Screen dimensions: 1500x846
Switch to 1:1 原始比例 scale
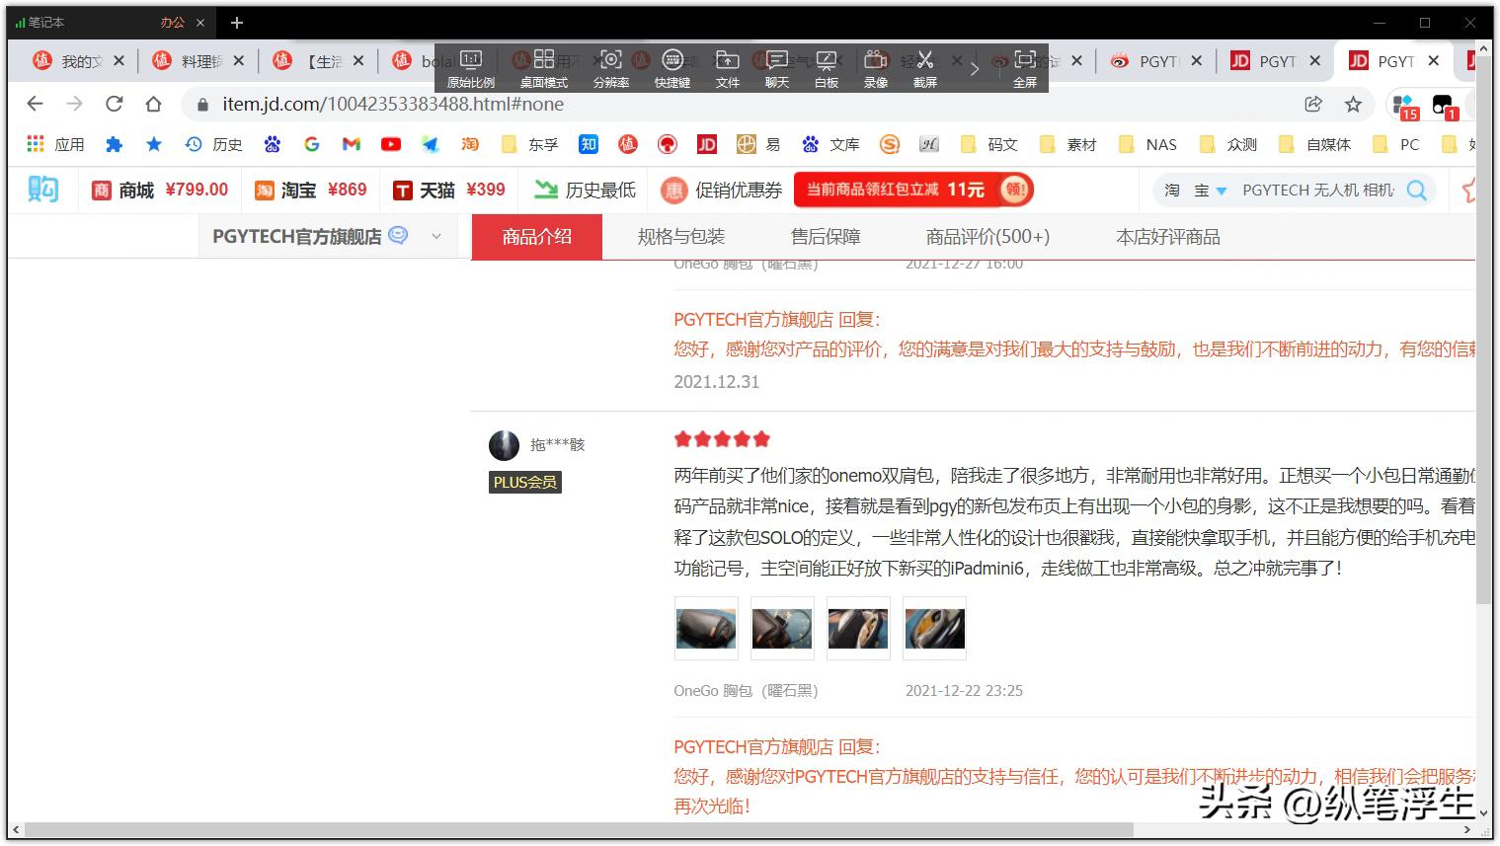(471, 69)
